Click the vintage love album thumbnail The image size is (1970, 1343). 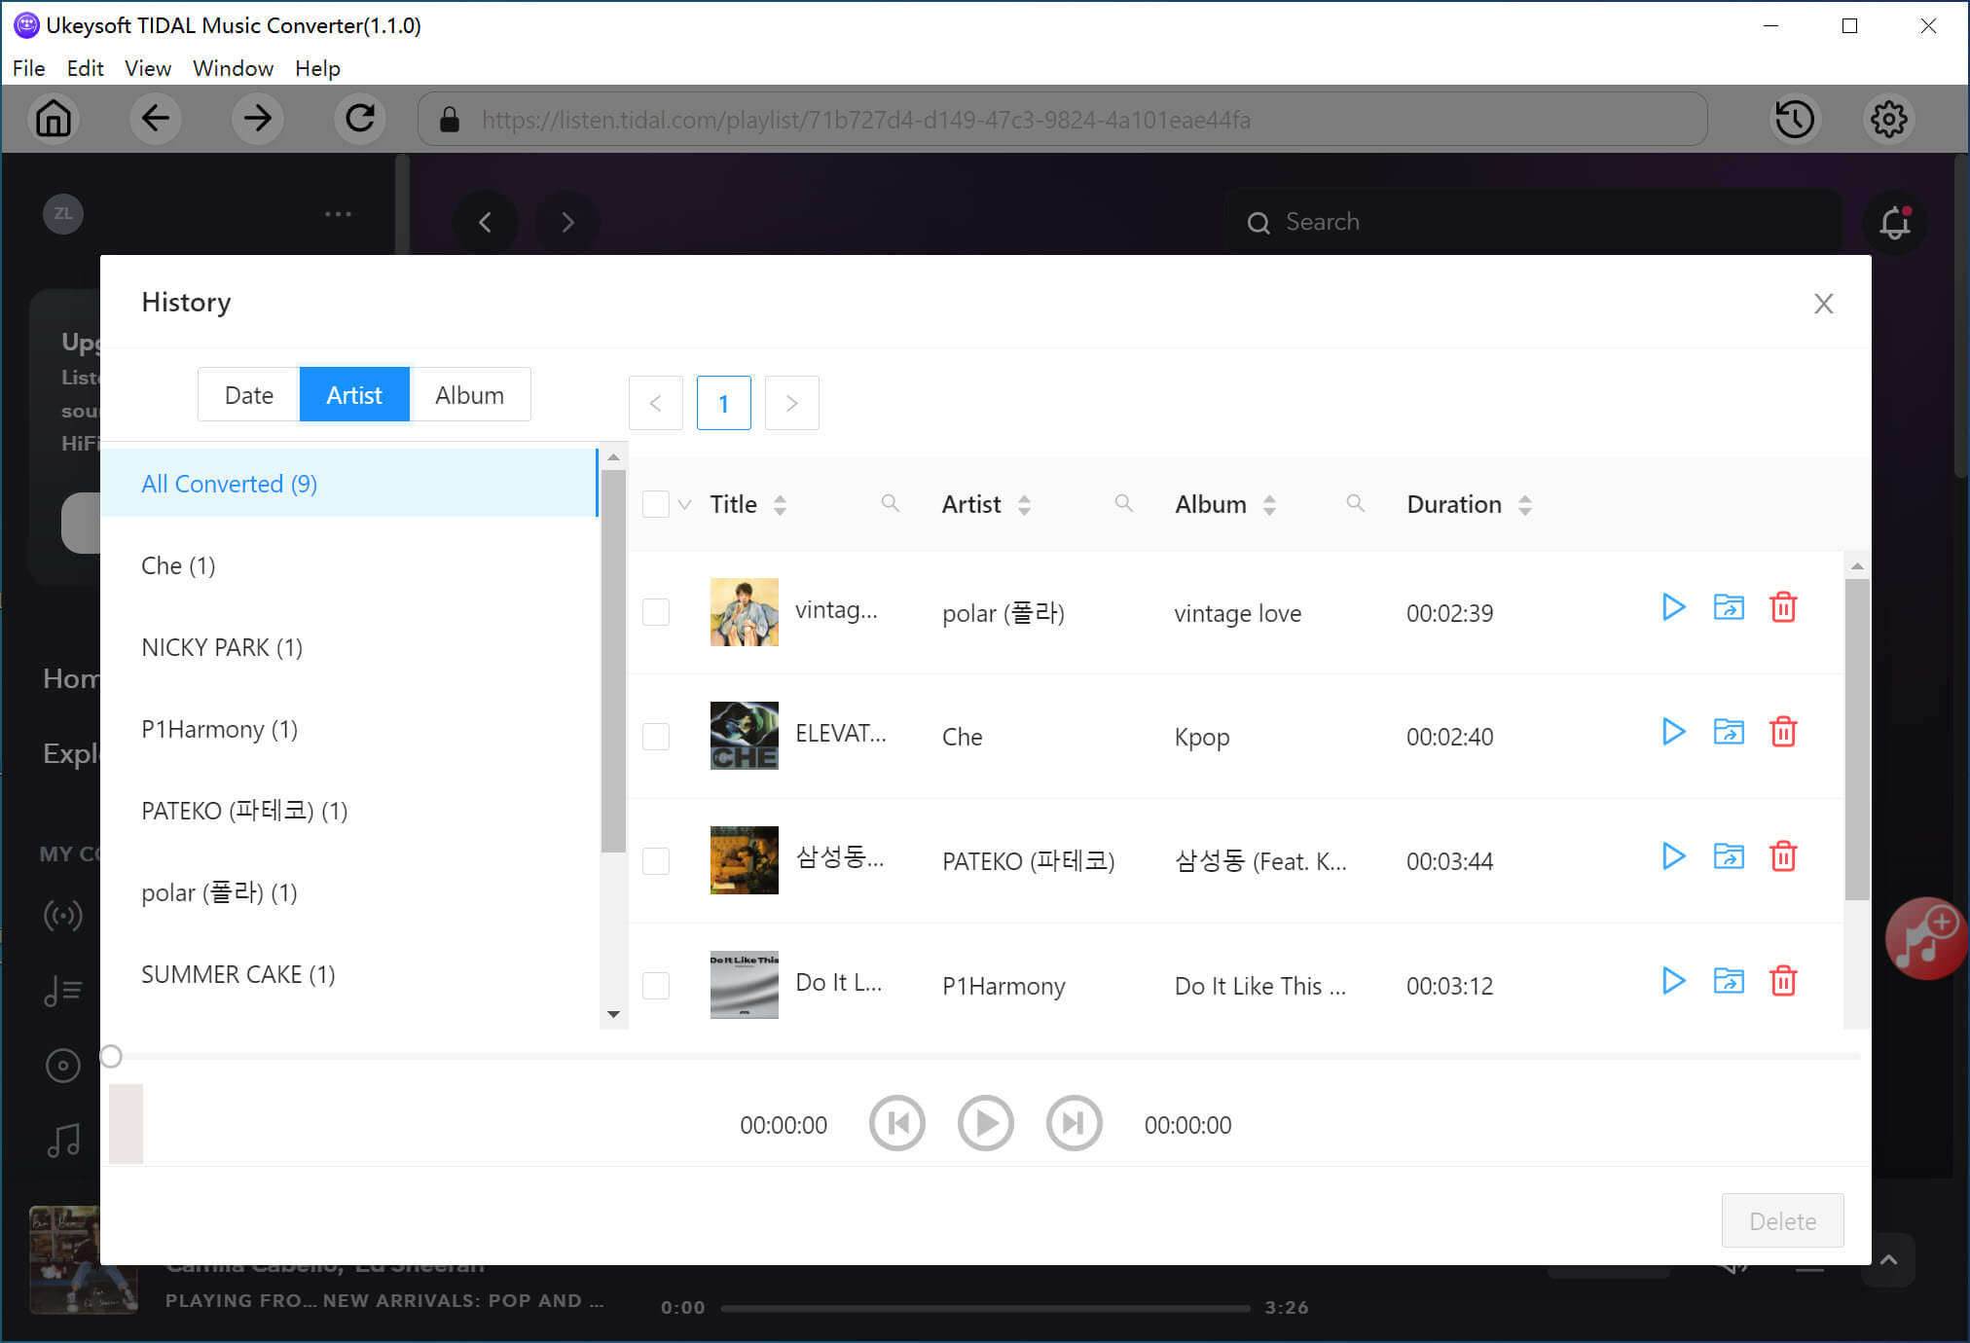click(x=745, y=612)
